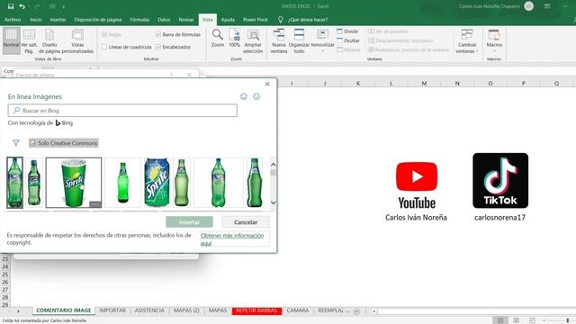Undo last action with the undo arrow
The height and width of the screenshot is (324, 576).
pos(22,6)
